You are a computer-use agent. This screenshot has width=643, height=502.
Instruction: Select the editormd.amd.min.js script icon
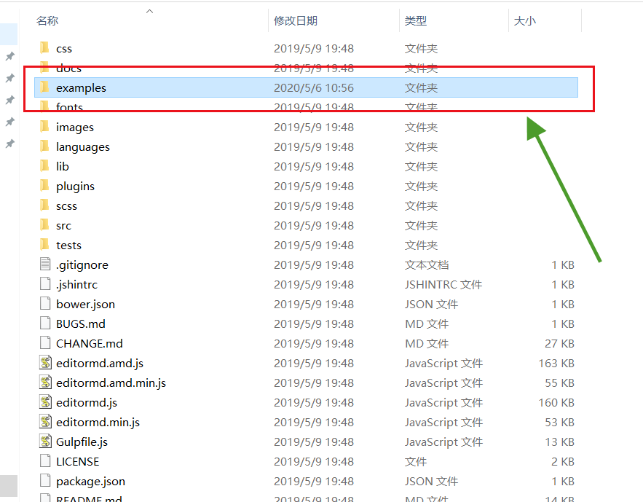tap(46, 383)
